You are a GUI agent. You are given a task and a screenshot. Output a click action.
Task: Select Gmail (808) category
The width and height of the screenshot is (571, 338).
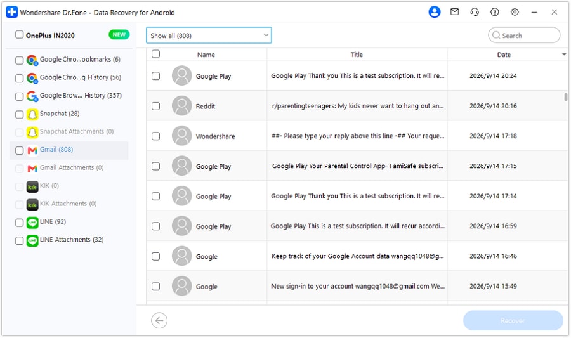pos(56,150)
